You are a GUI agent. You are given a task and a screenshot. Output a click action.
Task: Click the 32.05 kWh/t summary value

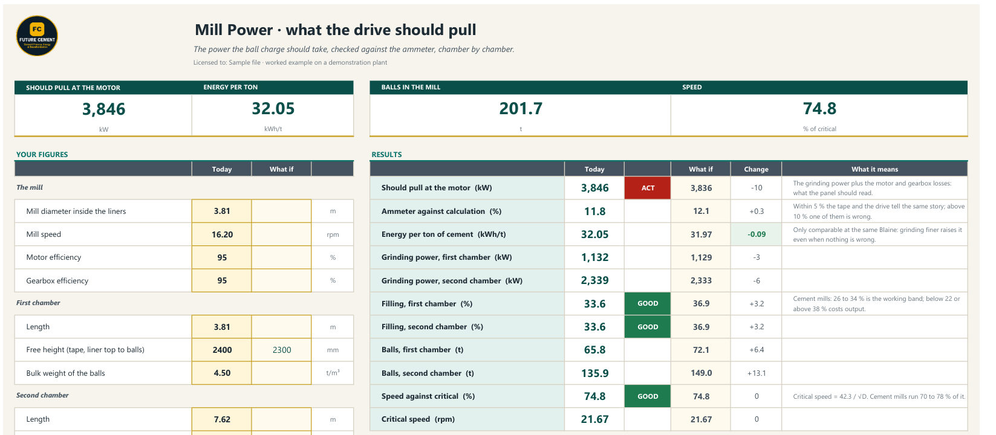coord(273,109)
